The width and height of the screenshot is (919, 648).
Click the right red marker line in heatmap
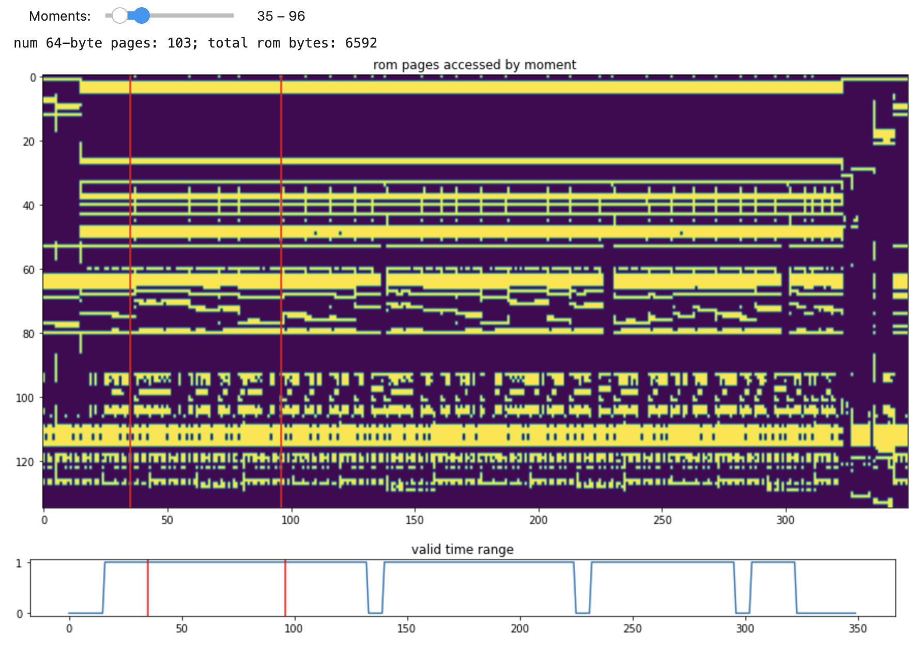(281, 289)
